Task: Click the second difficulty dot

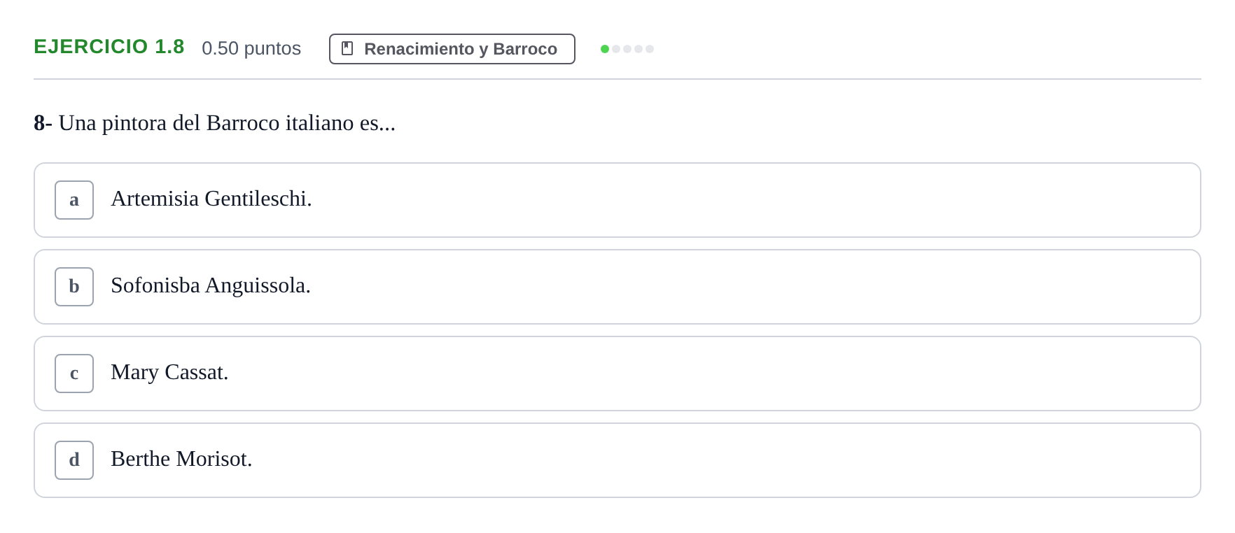Action: pos(616,49)
